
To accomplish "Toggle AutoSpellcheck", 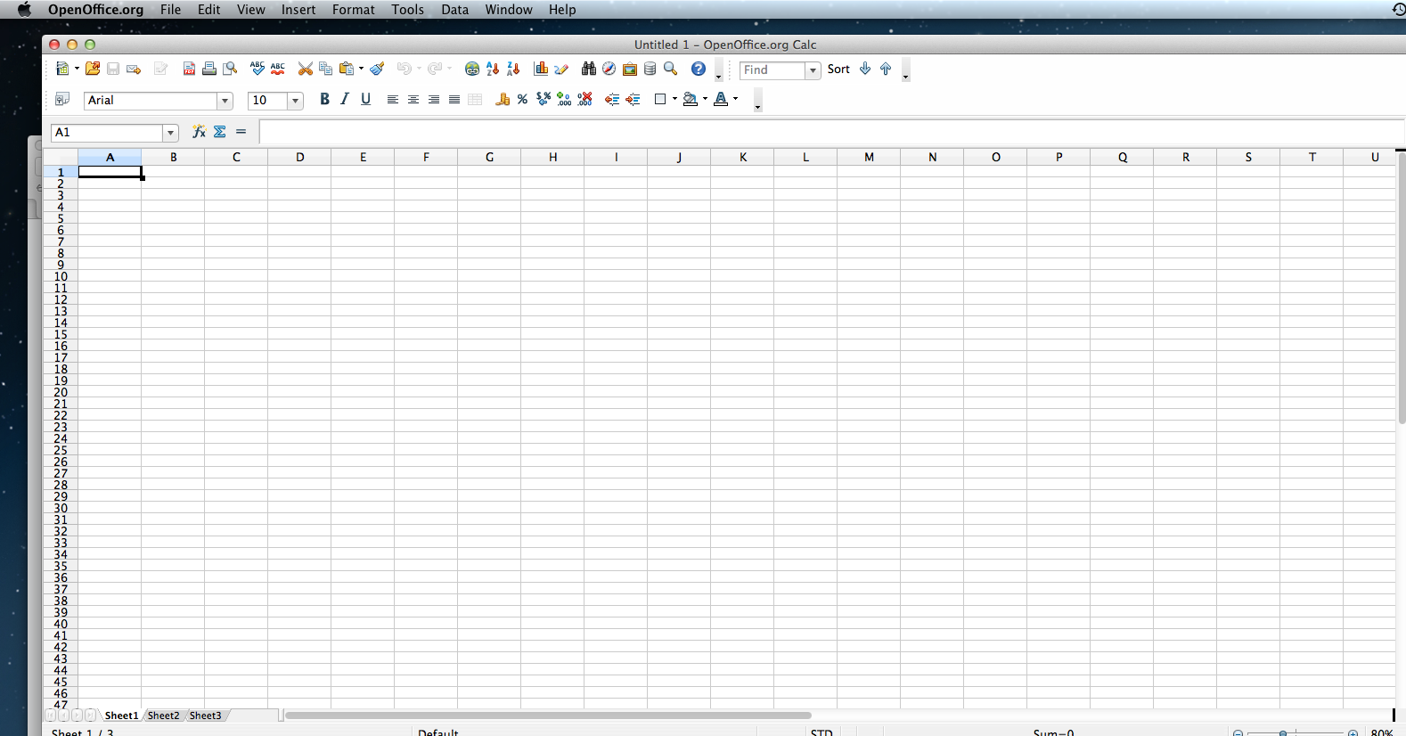I will pos(278,69).
